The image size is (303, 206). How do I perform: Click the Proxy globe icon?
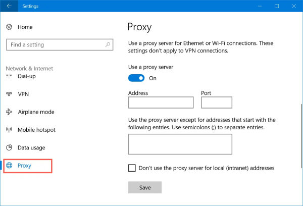tap(9, 166)
